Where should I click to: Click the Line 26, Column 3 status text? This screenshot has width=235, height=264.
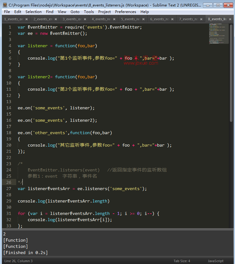tap(18, 261)
